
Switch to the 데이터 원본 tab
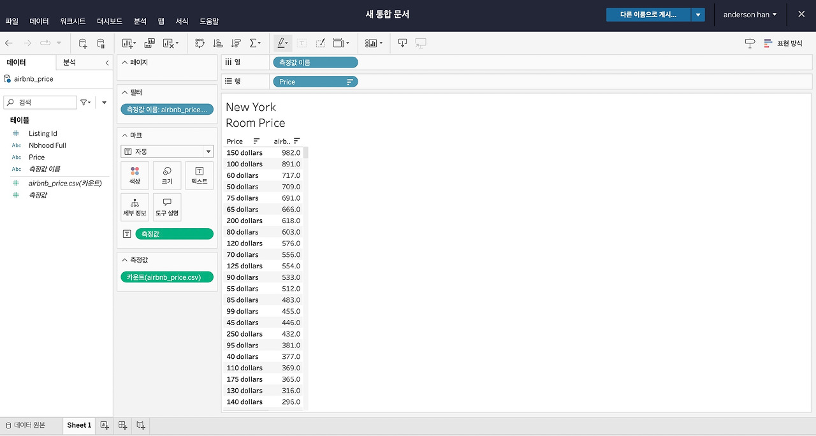[x=25, y=425]
